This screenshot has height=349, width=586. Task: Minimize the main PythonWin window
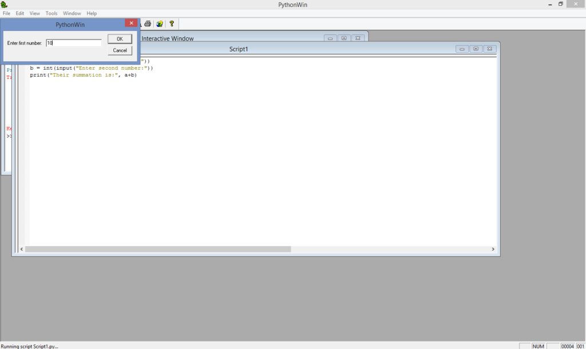[550, 5]
